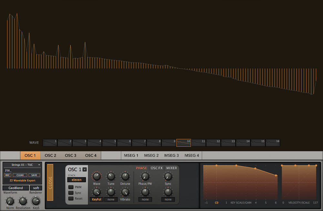Click the KeyFol modulation source selector

[x=97, y=199]
